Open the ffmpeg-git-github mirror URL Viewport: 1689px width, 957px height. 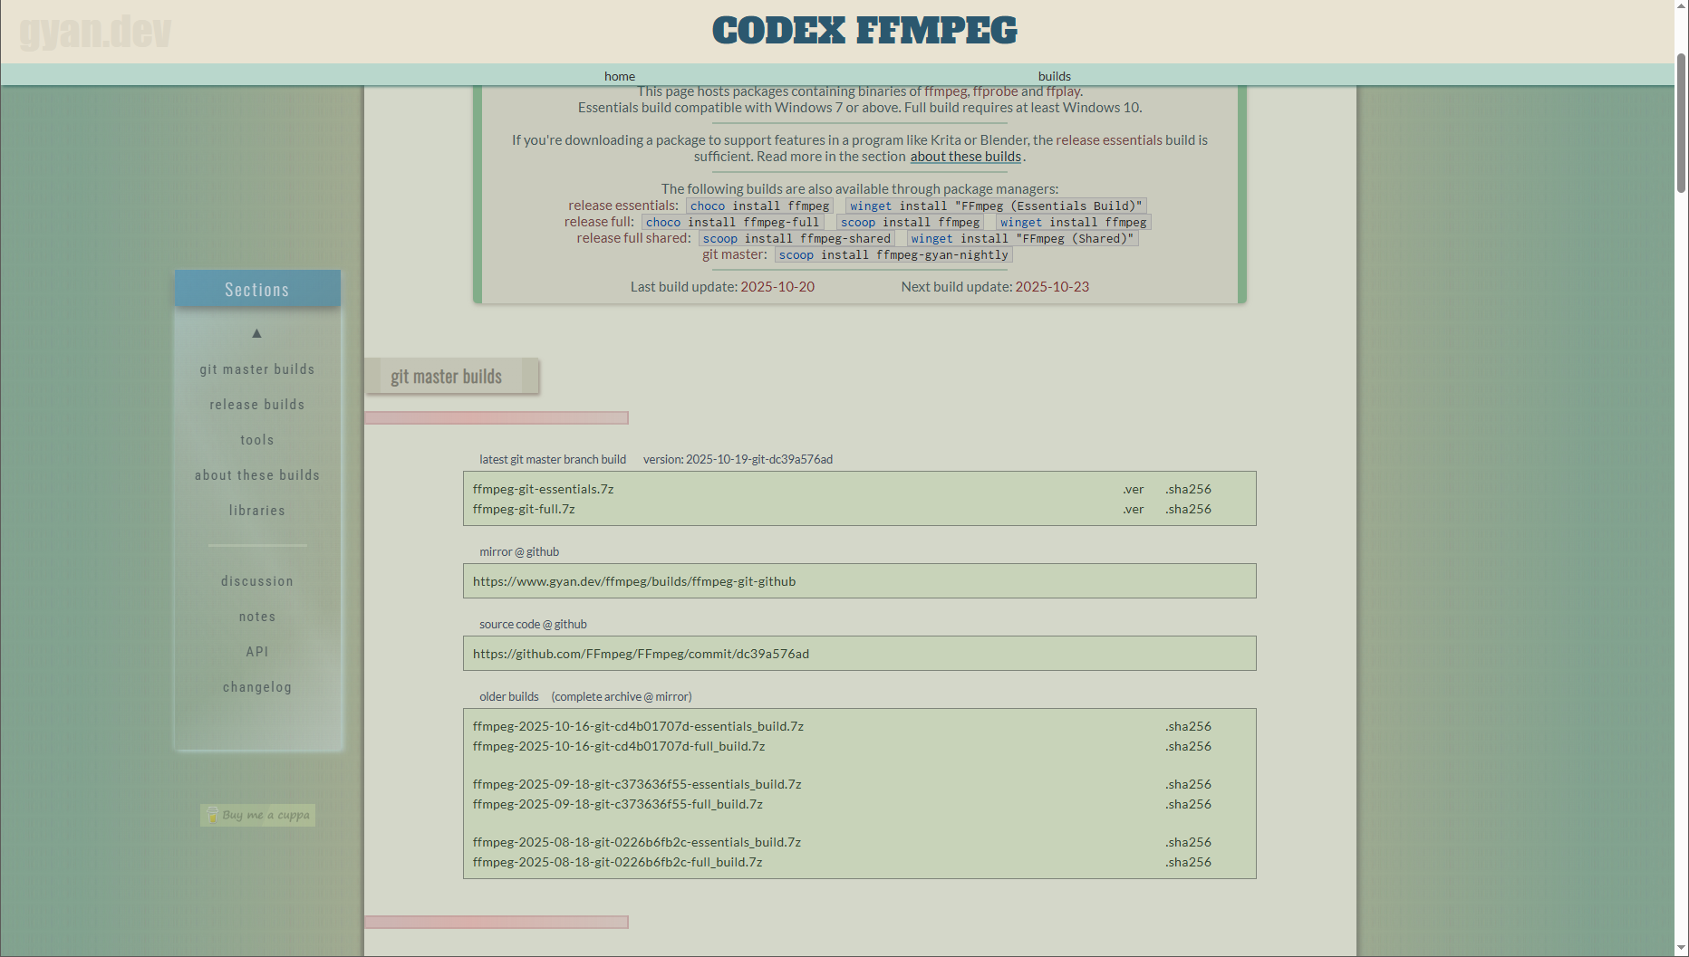coord(634,581)
